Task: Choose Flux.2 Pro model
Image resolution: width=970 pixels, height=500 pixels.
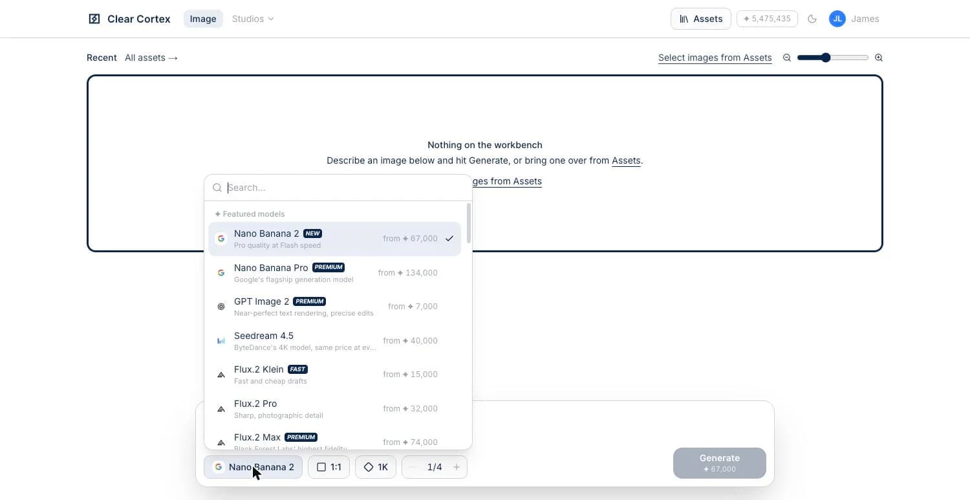Action: pos(334,409)
